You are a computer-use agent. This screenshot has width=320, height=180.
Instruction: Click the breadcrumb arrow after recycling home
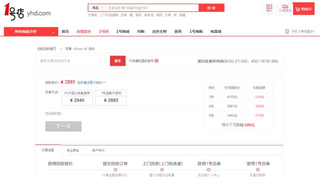61,49
